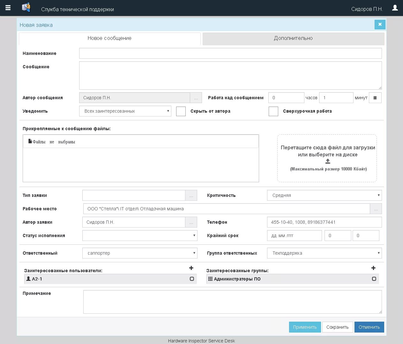Click the Сидоров П.Н. username in header

(x=367, y=9)
